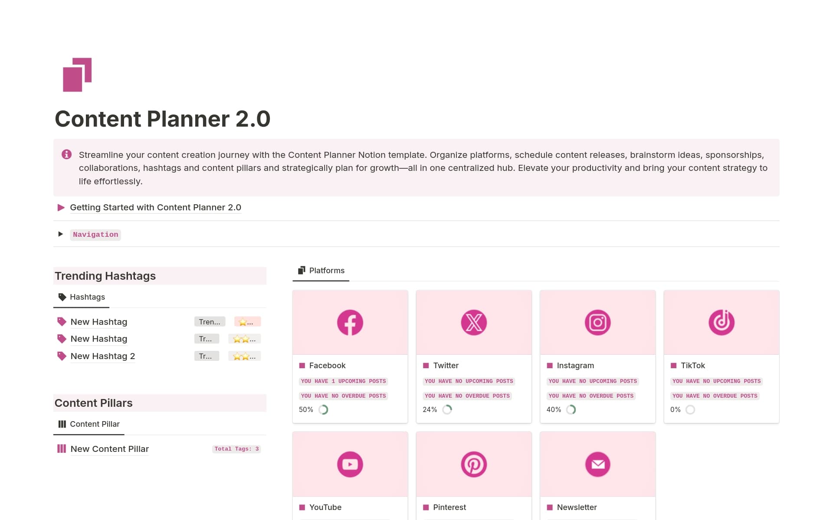Click the Facebook platform icon

[x=350, y=322]
